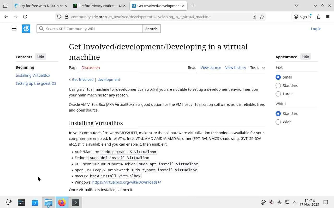Open the View source tab
This screenshot has height=208, width=334.
pyautogui.click(x=211, y=68)
